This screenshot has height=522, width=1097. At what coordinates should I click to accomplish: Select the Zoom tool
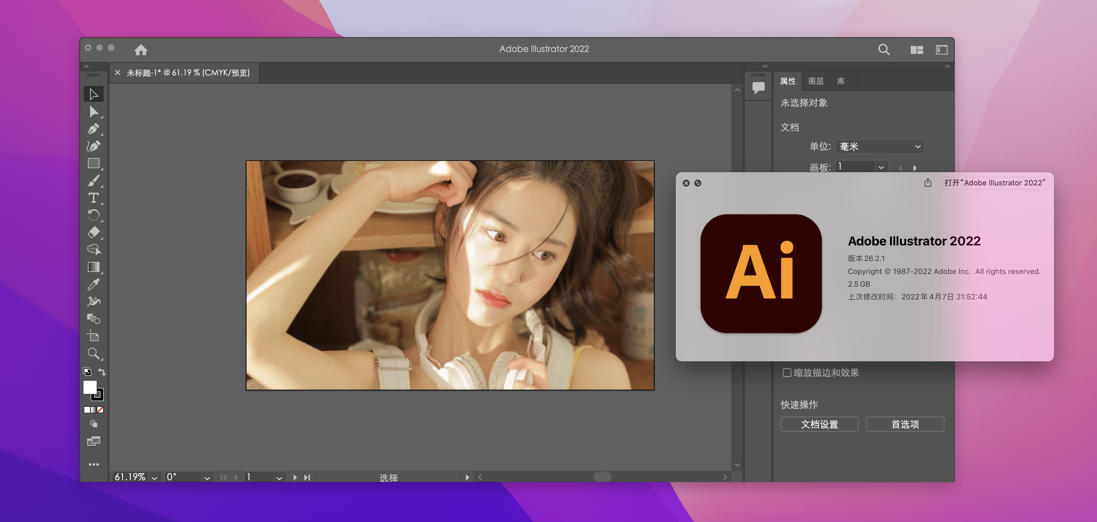(93, 354)
